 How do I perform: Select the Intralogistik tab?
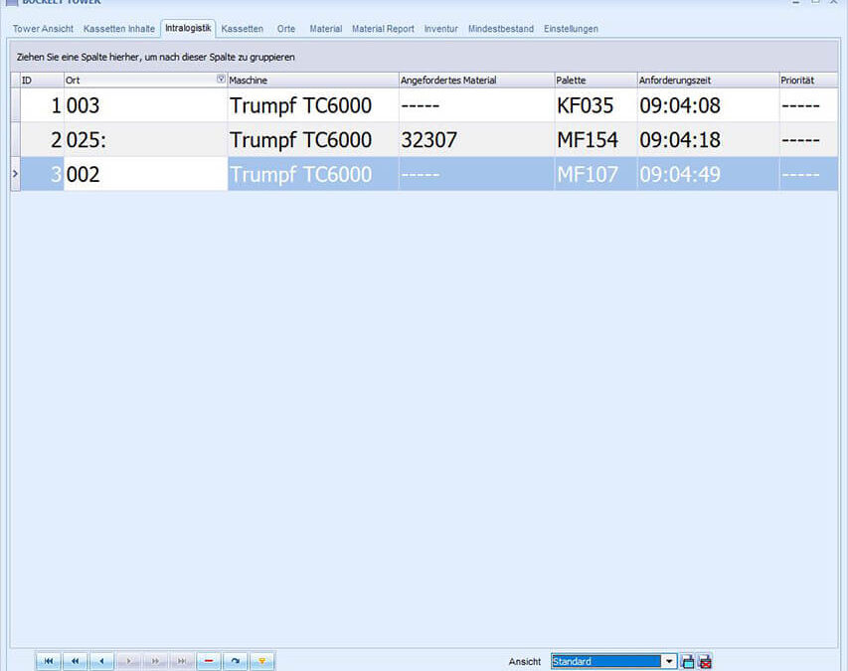tap(188, 28)
